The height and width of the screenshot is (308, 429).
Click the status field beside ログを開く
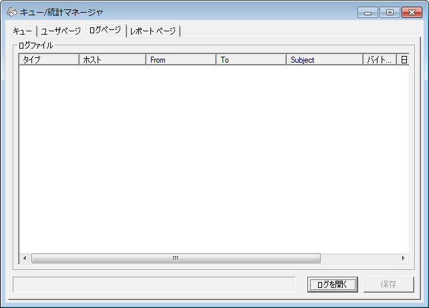(154, 285)
